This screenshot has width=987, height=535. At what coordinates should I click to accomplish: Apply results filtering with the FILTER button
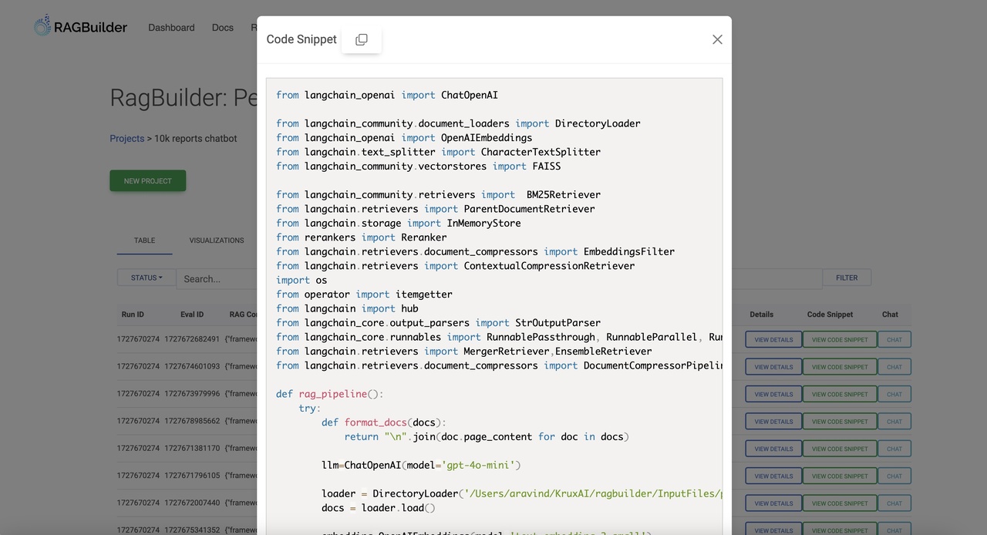pyautogui.click(x=847, y=277)
